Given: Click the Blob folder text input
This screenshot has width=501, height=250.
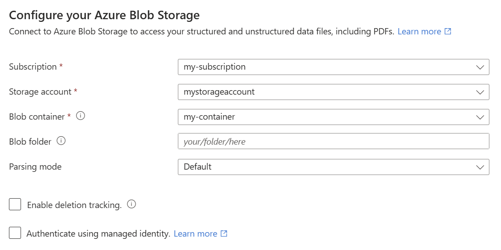Looking at the screenshot, I should point(333,142).
